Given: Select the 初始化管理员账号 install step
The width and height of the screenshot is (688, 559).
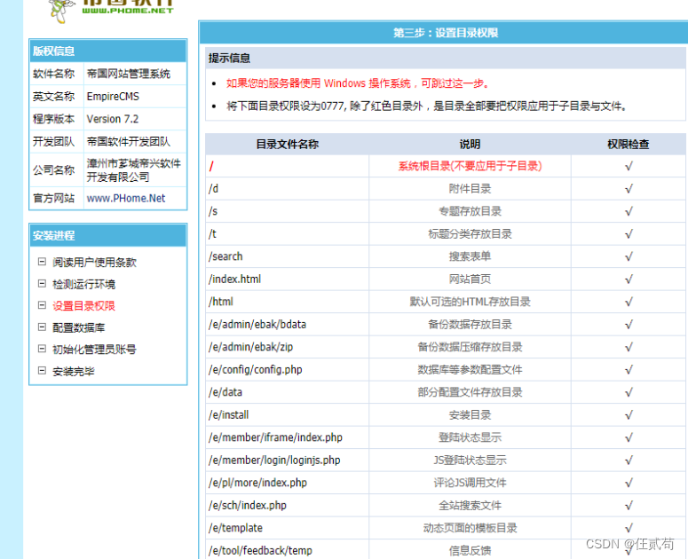Looking at the screenshot, I should click(x=94, y=350).
